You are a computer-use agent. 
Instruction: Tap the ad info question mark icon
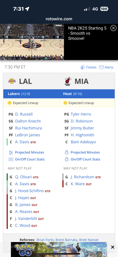(x=104, y=254)
